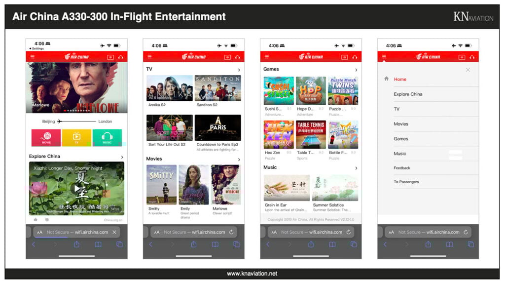Open Summer Solstice music album
This screenshot has height=284, width=505.
click(335, 188)
